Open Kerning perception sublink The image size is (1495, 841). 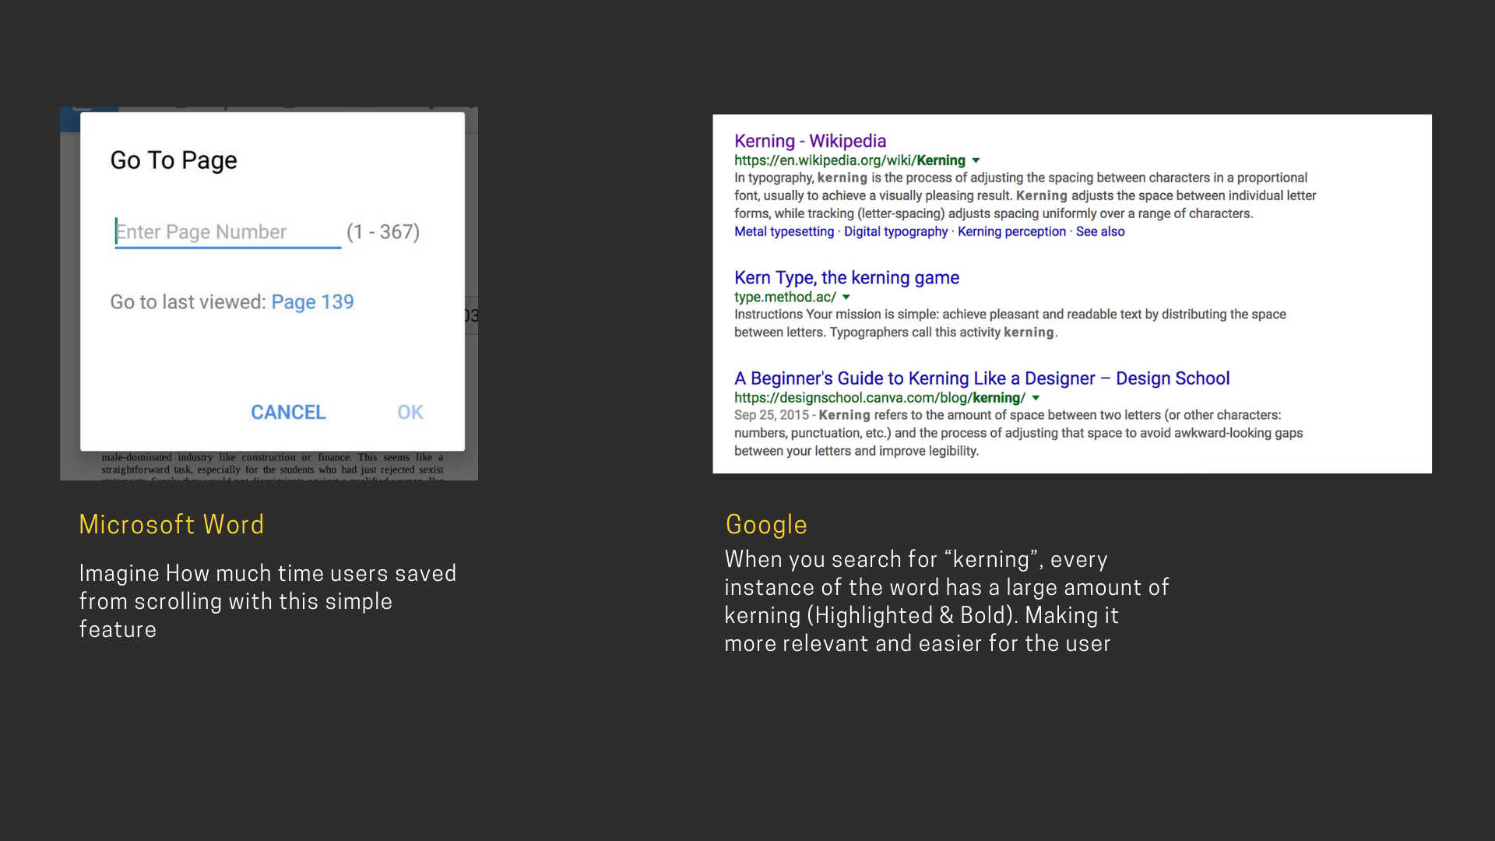[1011, 231]
